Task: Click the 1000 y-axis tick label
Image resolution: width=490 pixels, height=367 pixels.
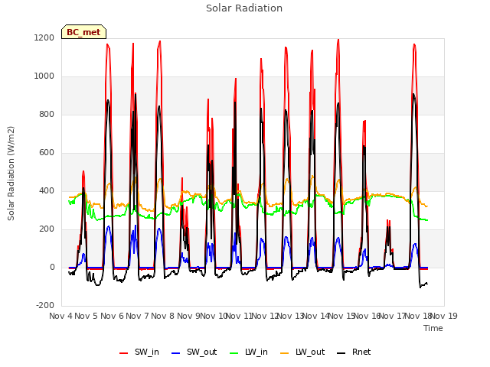Action: click(44, 76)
